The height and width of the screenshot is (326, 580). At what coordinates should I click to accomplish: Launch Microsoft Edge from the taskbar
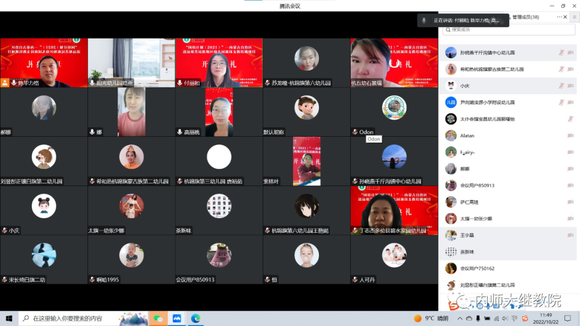point(195,318)
